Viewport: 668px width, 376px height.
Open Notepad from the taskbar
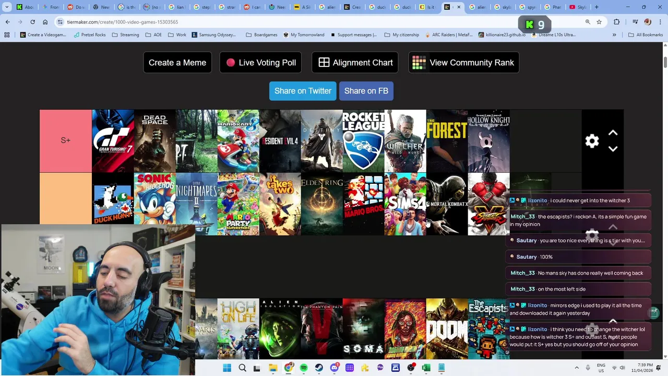[442, 368]
